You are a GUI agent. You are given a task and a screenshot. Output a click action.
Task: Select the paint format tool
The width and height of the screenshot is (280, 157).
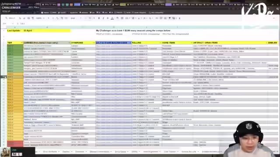pyautogui.click(x=33, y=18)
